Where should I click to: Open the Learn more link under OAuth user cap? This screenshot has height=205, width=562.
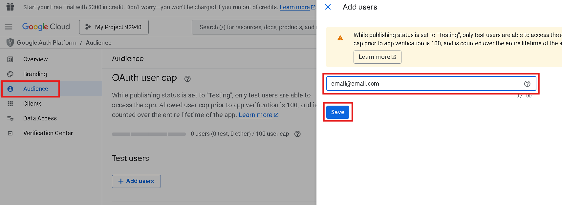255,115
